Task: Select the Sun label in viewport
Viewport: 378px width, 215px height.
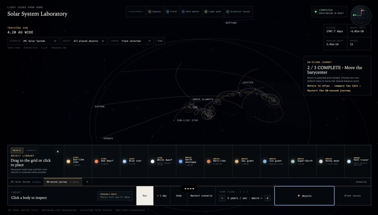Action: click(195, 107)
